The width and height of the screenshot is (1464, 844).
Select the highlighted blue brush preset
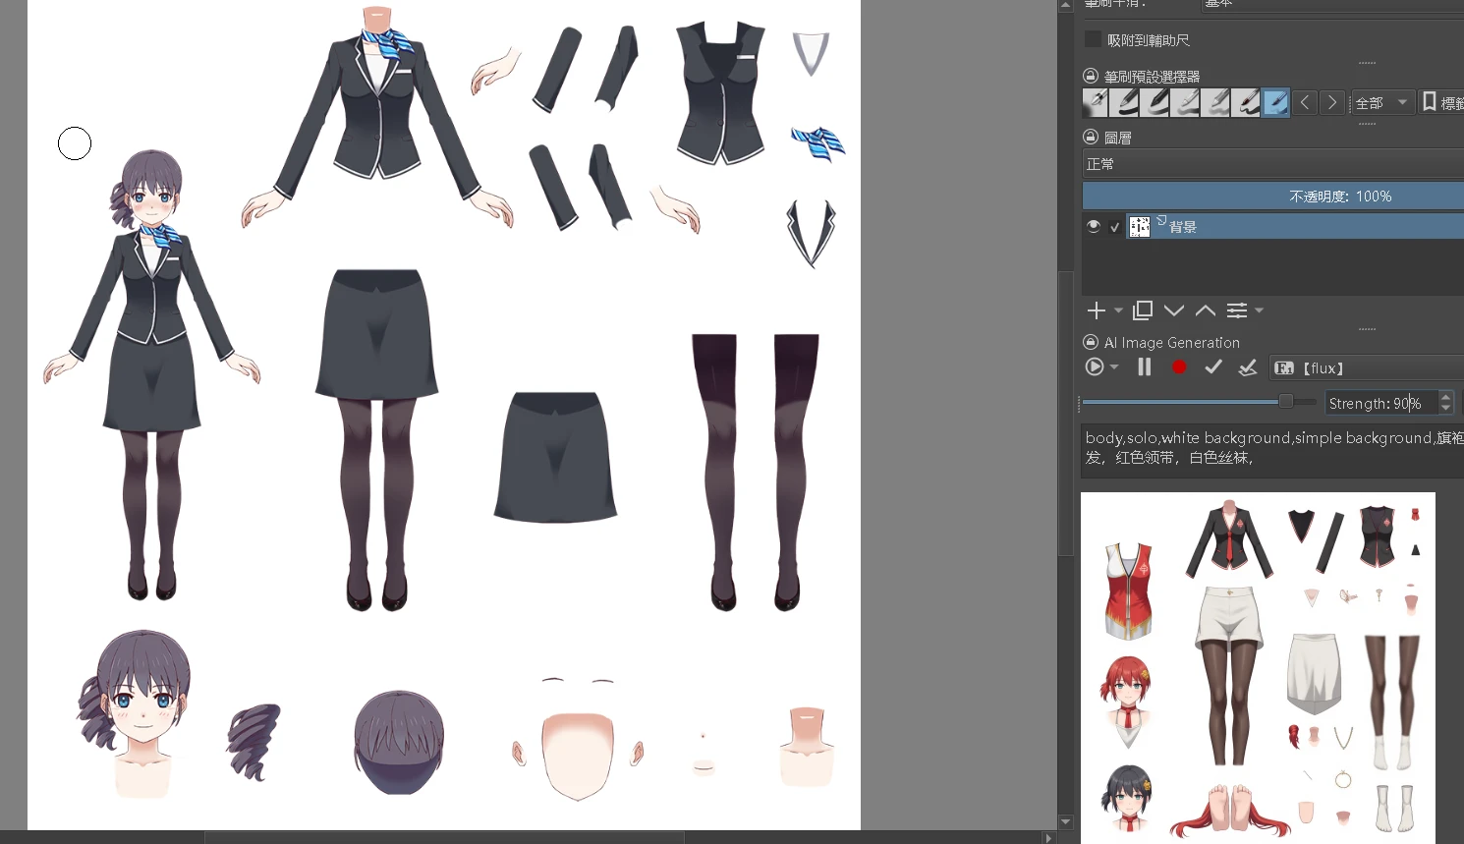coord(1275,102)
